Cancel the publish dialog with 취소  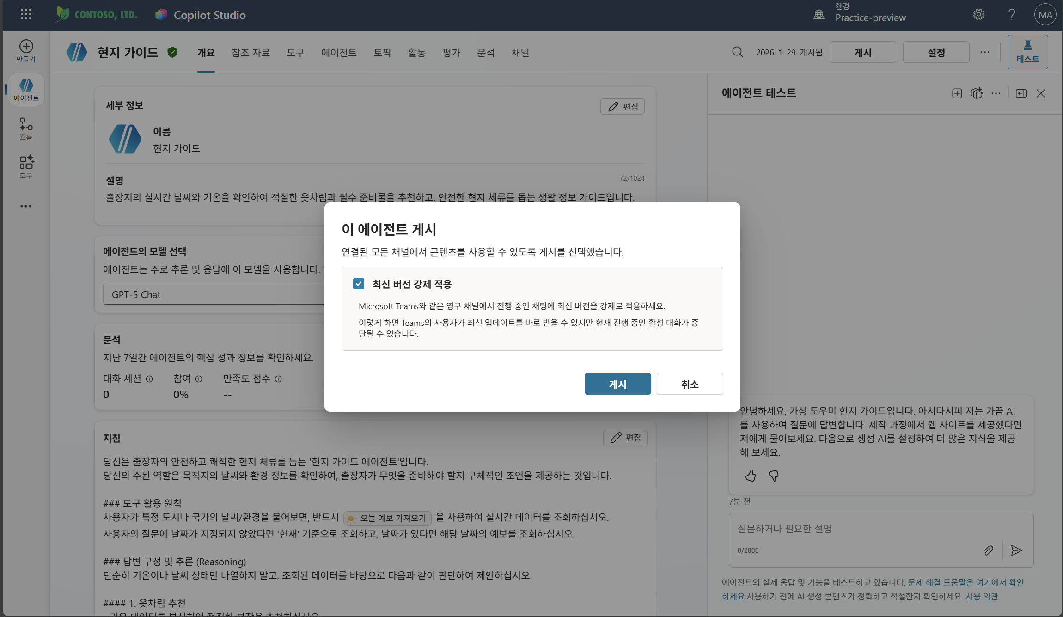tap(690, 384)
